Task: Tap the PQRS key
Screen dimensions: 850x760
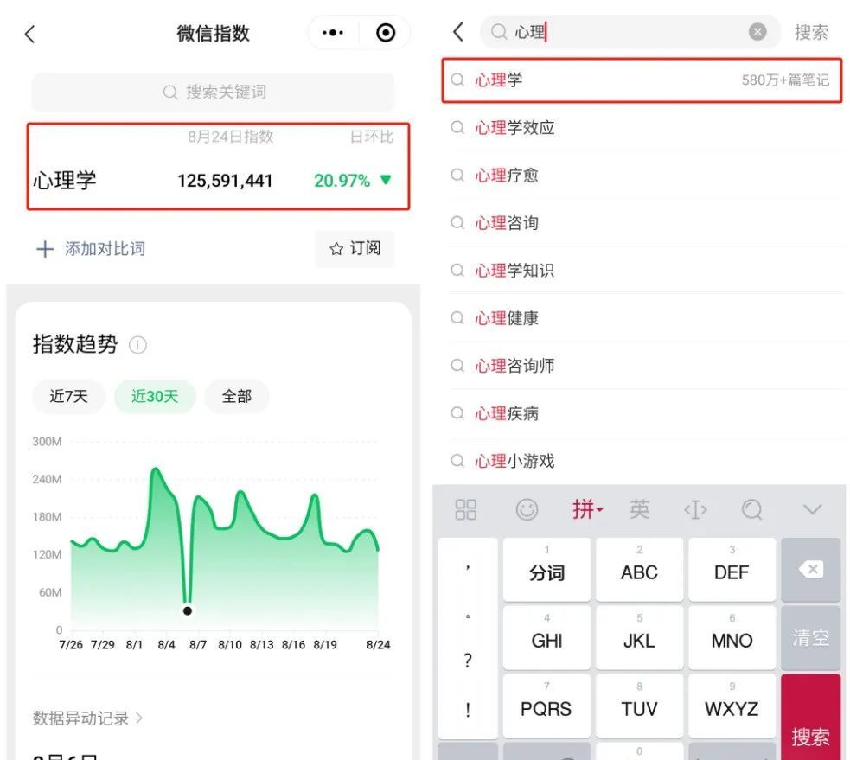Action: pyautogui.click(x=547, y=706)
